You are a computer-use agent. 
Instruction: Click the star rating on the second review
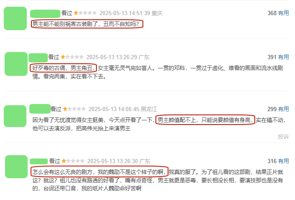tap(72, 57)
